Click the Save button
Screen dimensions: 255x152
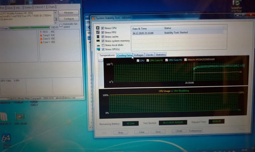(x=158, y=132)
